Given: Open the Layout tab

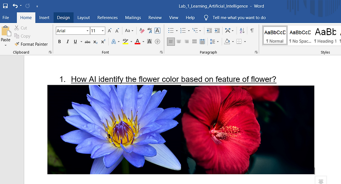Looking at the screenshot, I should 84,18.
